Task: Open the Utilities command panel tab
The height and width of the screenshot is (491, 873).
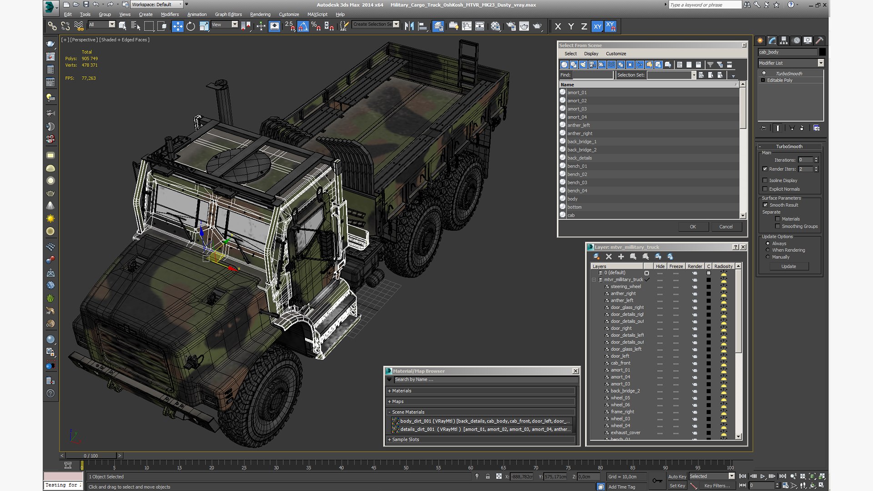Action: tap(819, 40)
